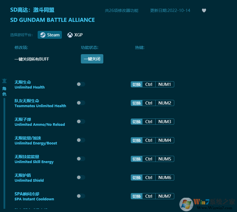Click the NUM4 hotkey box
The image size is (237, 212).
(165, 140)
